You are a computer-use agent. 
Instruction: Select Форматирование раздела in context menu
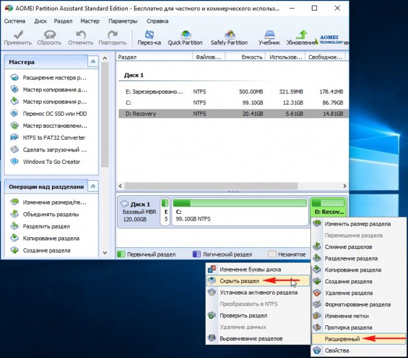(358, 304)
